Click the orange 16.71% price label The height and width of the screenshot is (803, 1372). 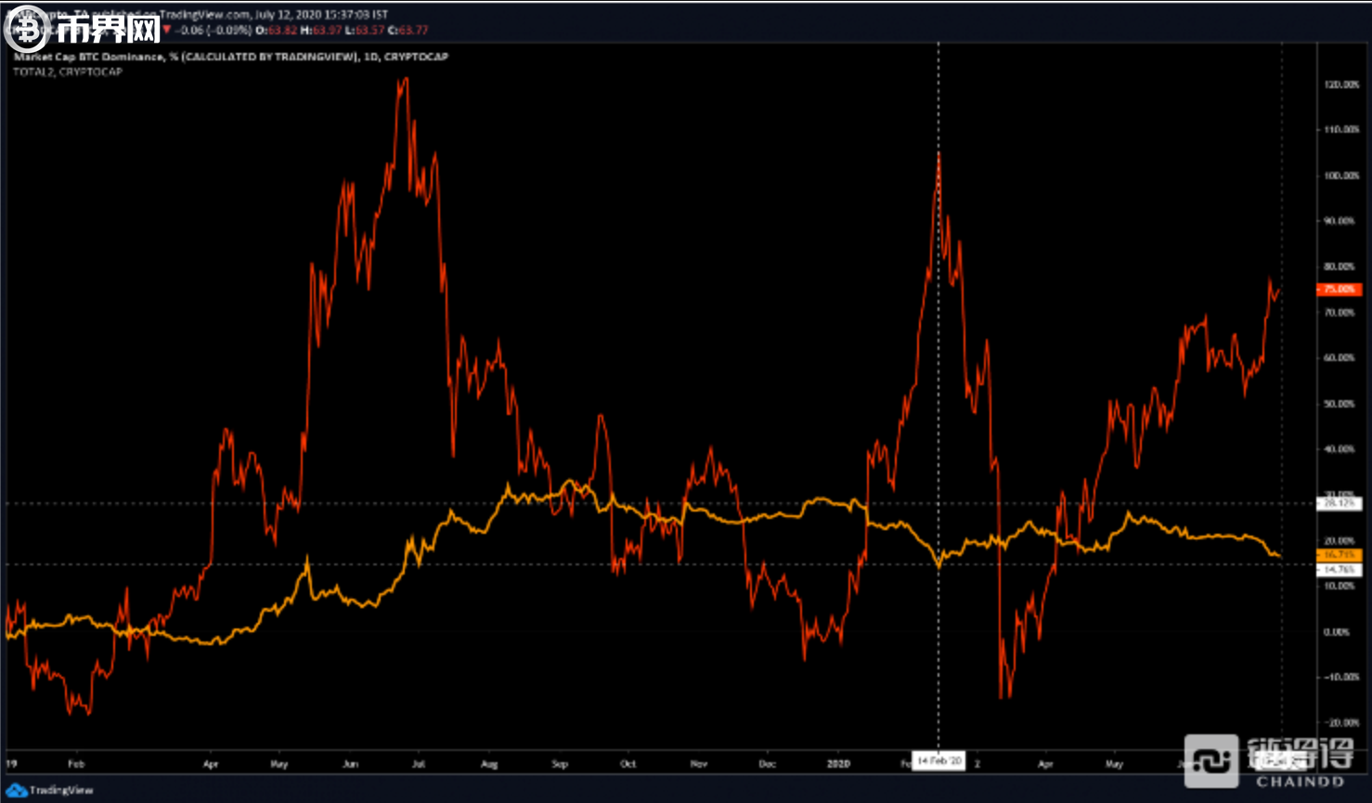[1339, 555]
